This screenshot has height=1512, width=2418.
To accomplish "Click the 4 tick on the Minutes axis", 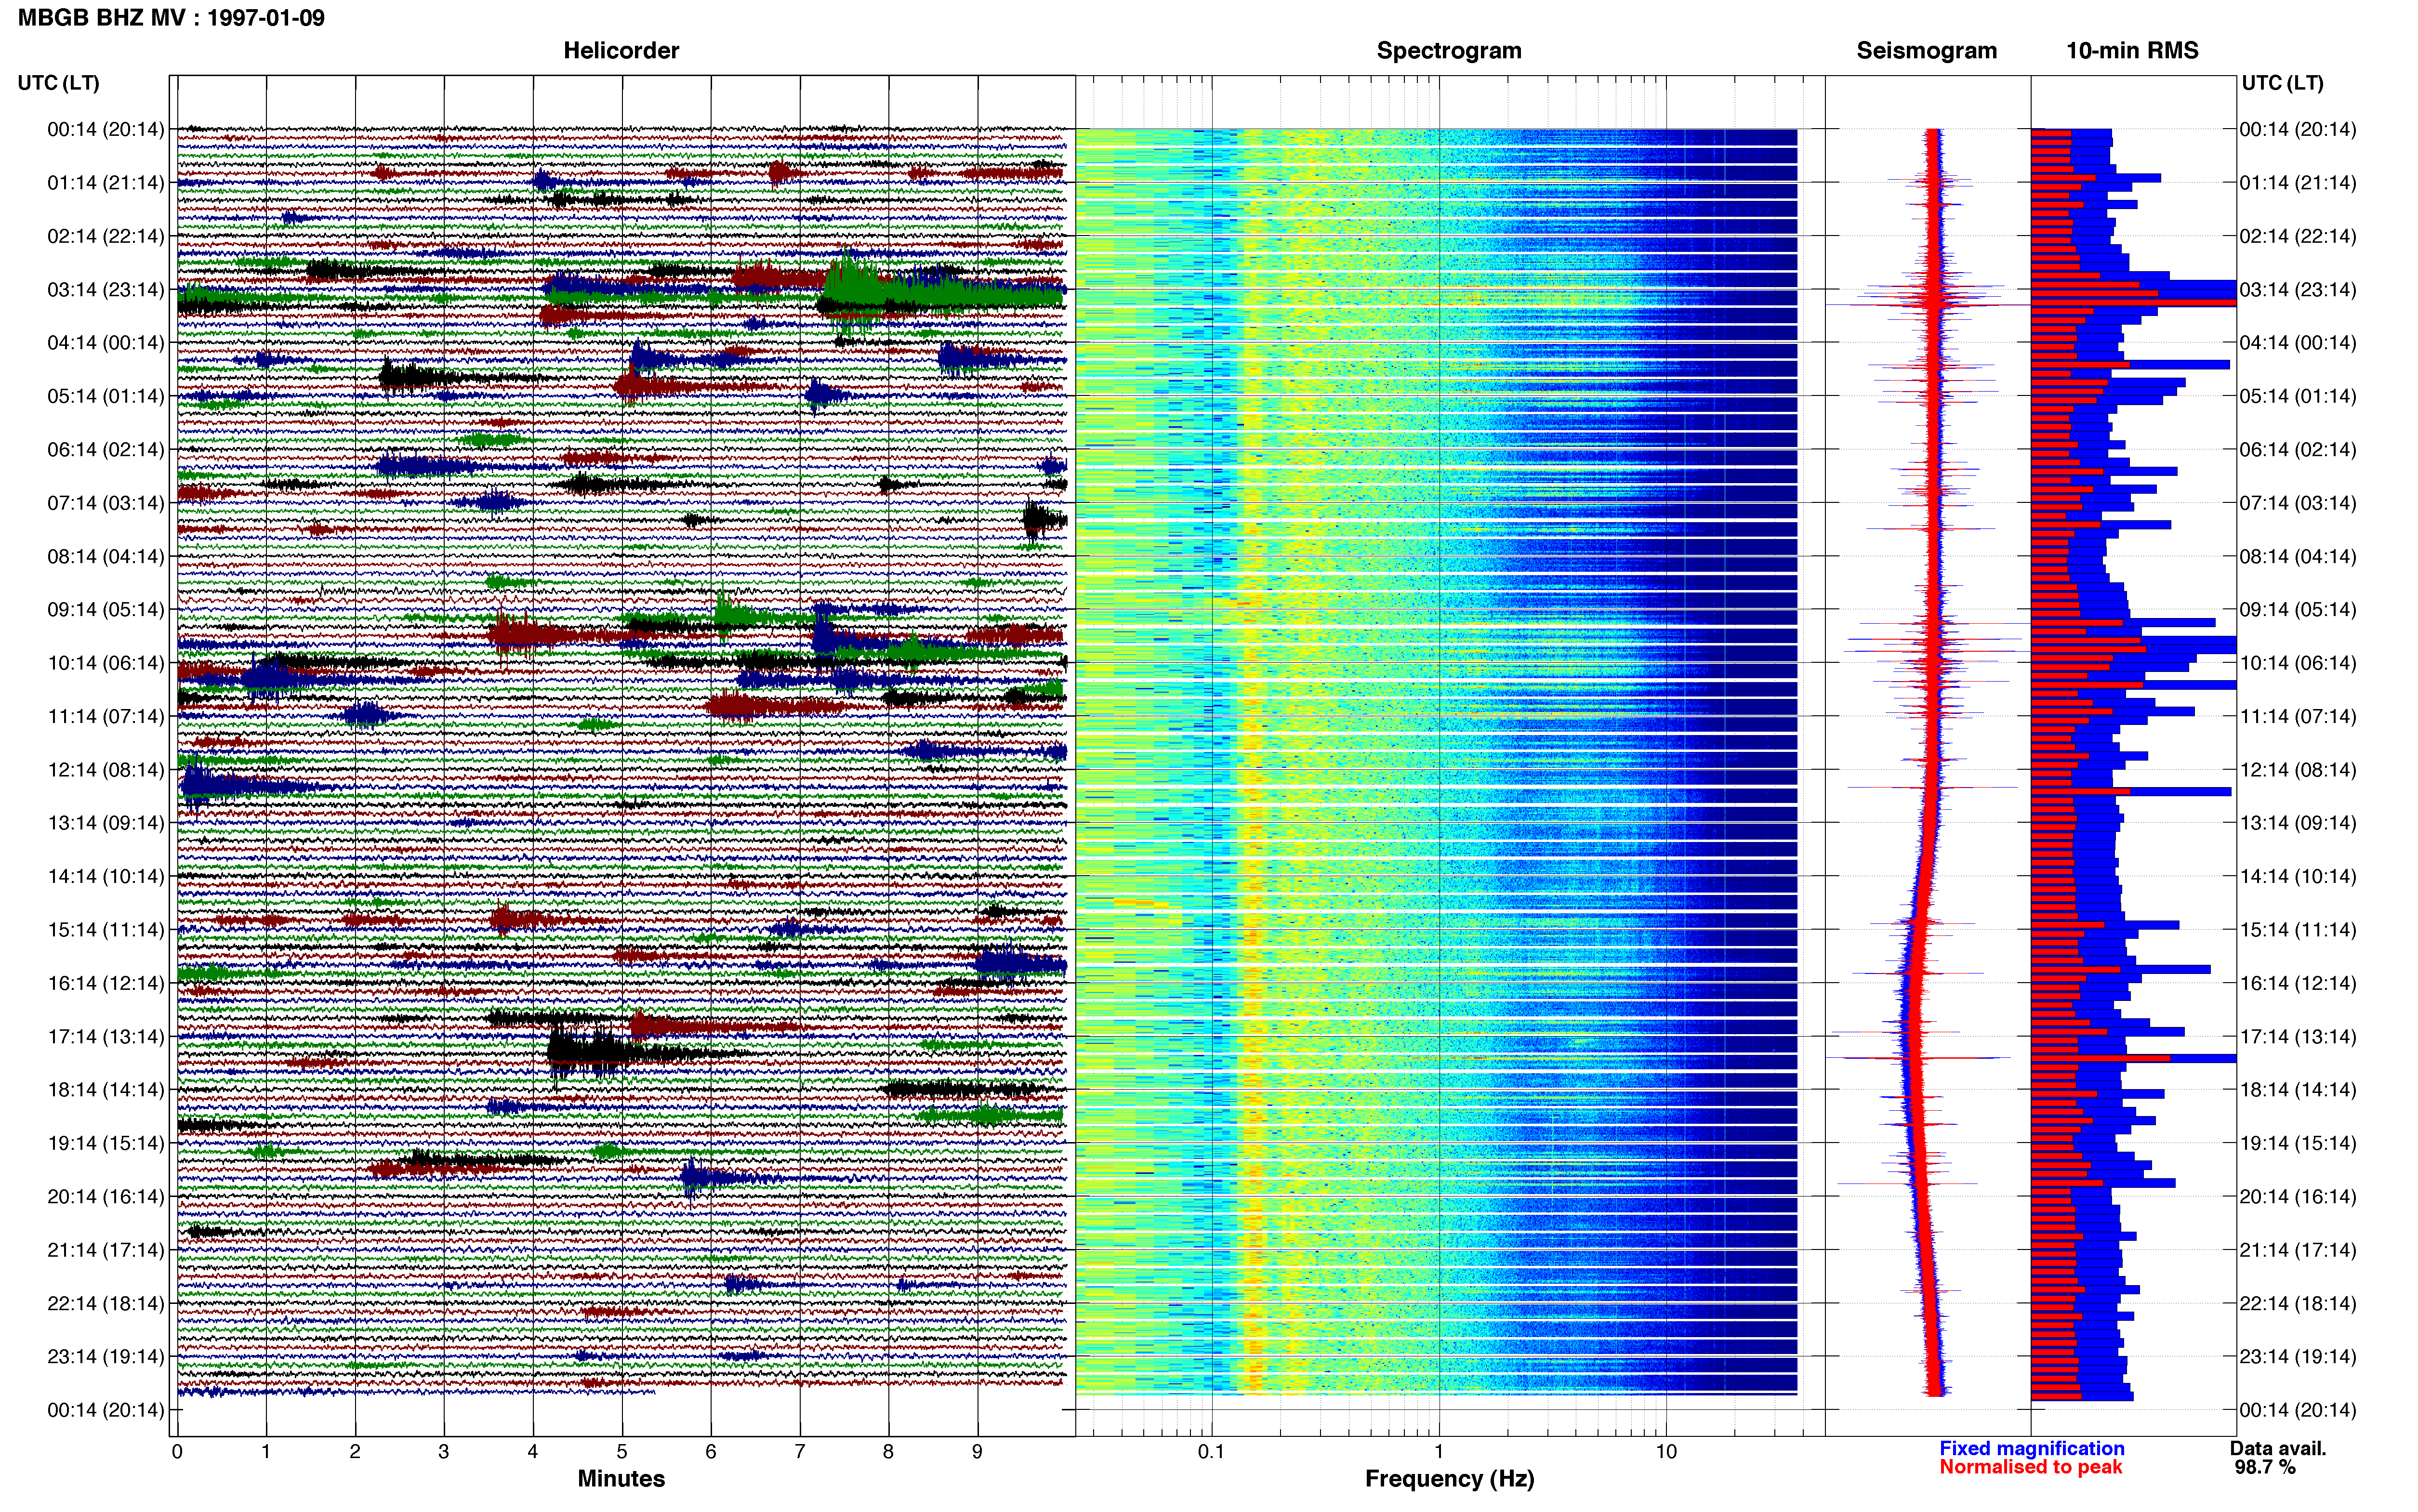I will click(x=533, y=1452).
